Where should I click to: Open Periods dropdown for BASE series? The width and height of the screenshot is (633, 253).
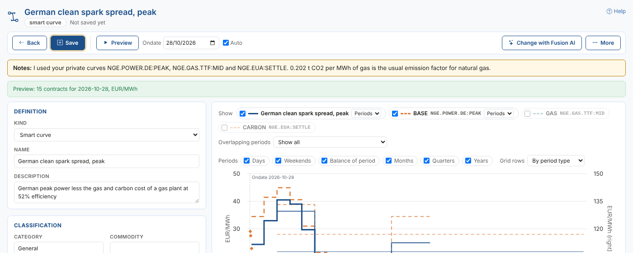(x=499, y=113)
